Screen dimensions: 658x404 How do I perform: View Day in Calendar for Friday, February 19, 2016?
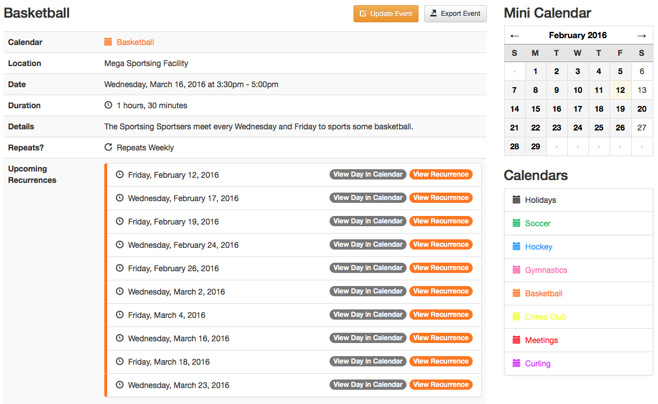click(368, 221)
